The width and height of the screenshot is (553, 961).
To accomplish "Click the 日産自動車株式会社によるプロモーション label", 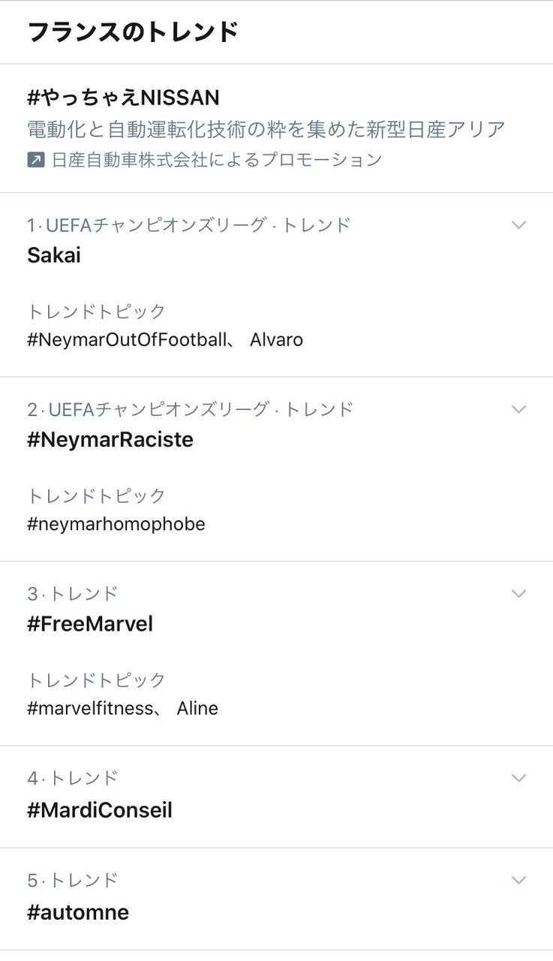I will pyautogui.click(x=217, y=160).
